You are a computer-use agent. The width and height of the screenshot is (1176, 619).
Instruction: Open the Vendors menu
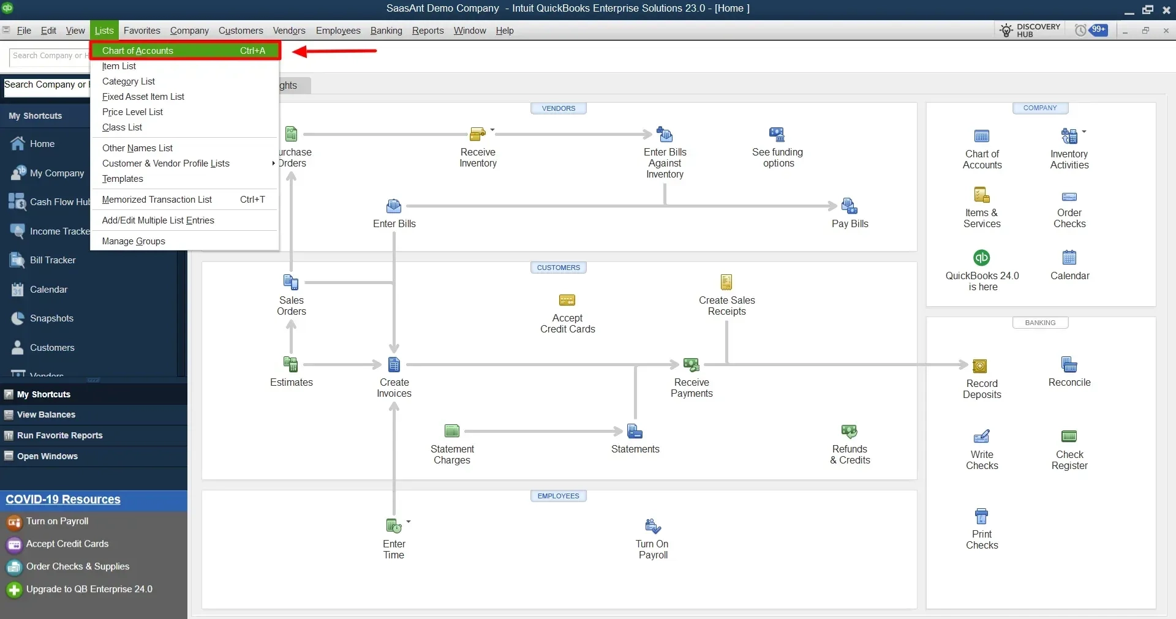tap(289, 31)
